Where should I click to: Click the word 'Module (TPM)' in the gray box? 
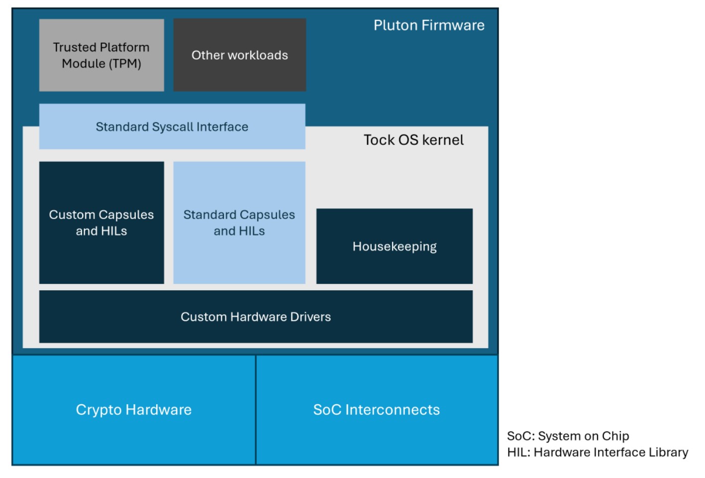[x=101, y=64]
